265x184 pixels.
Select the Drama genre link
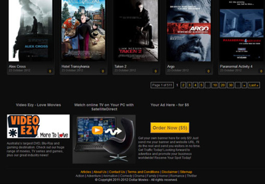tap(139, 176)
